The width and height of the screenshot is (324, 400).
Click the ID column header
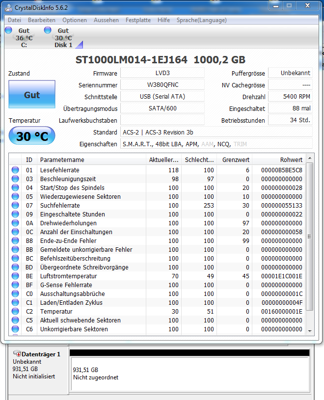click(29, 160)
